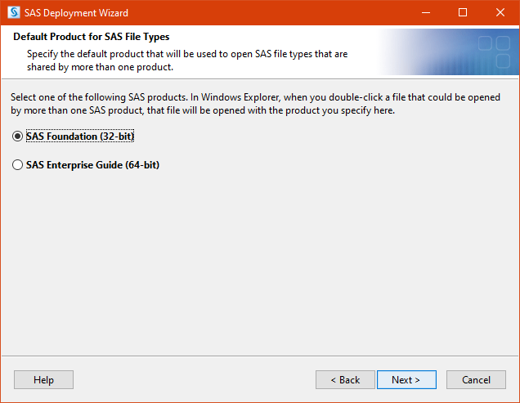The height and width of the screenshot is (403, 520).
Task: Select the SAS Foundation radio button circle
Action: click(x=17, y=137)
